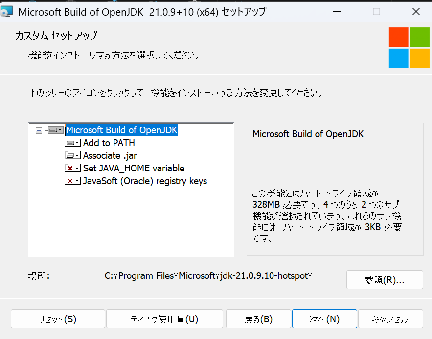Click the installer icon in the title bar
This screenshot has width=432, height=339.
click(x=7, y=12)
